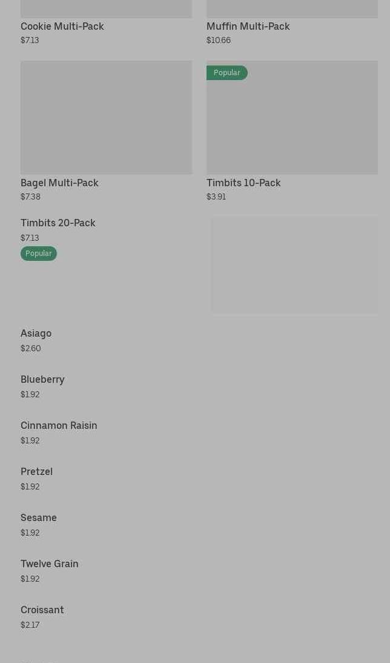Choose the Asiago bagel

[36, 333]
